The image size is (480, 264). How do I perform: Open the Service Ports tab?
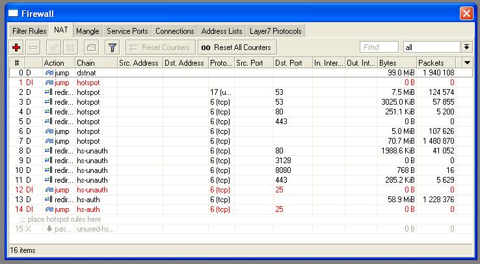127,31
